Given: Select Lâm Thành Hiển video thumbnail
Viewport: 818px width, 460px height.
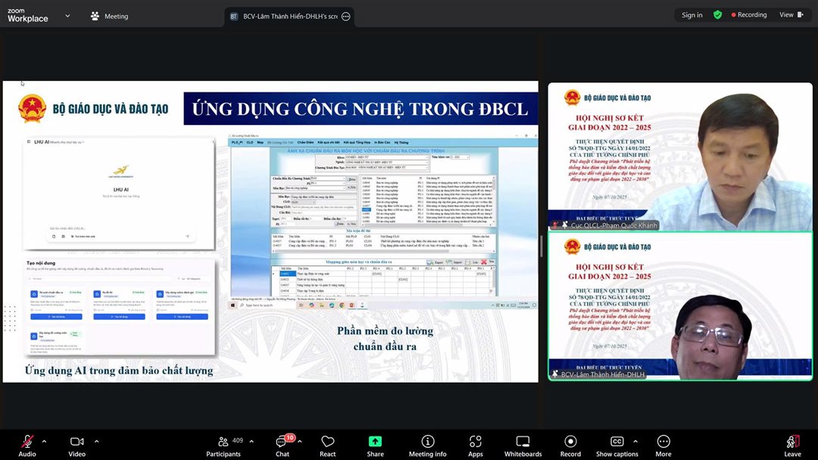Looking at the screenshot, I should [x=679, y=305].
